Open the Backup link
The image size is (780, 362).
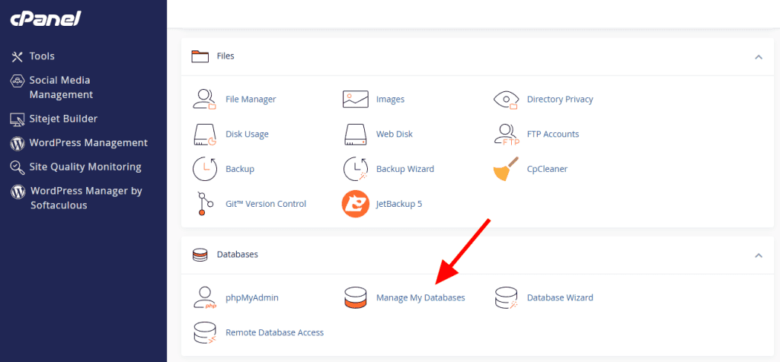(240, 169)
